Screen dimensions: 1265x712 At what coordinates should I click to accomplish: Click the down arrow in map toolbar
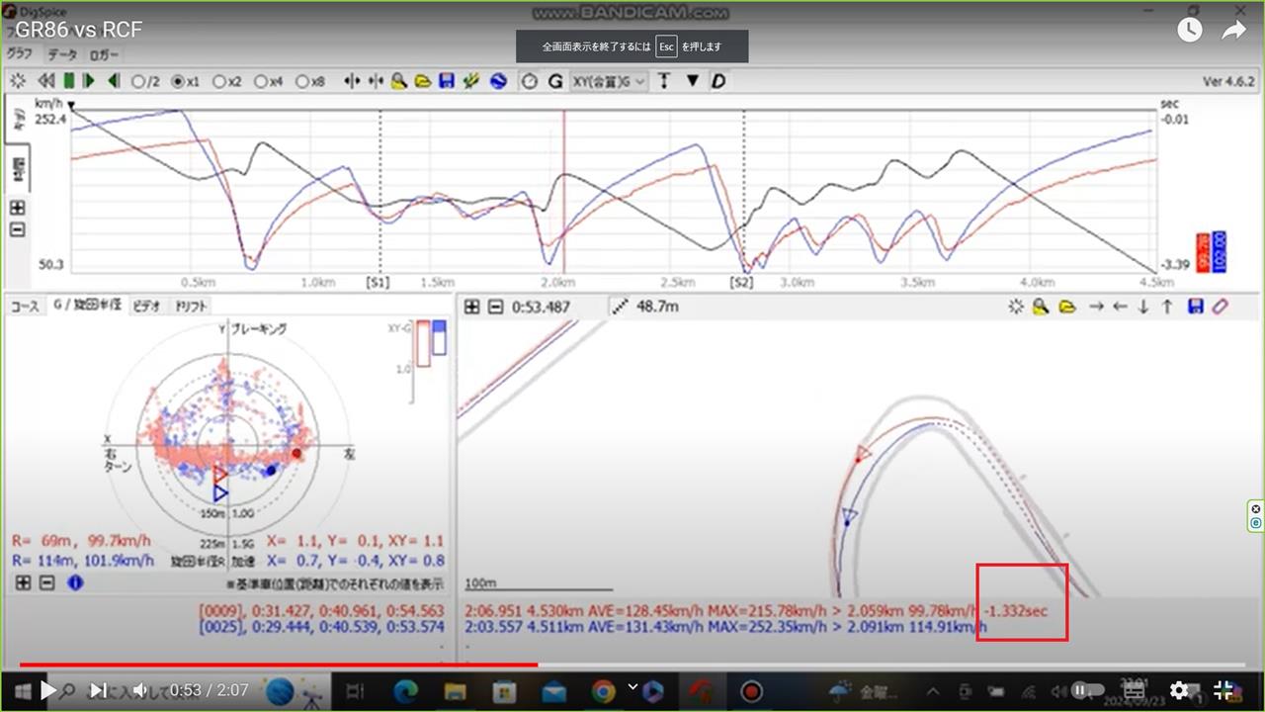pos(1143,307)
